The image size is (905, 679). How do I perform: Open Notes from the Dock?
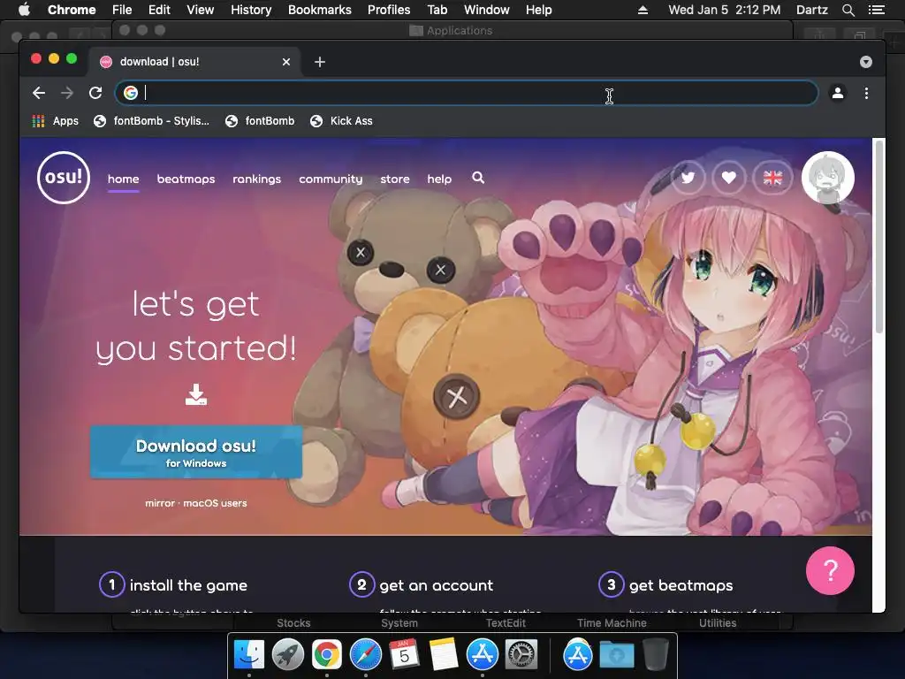tap(444, 654)
